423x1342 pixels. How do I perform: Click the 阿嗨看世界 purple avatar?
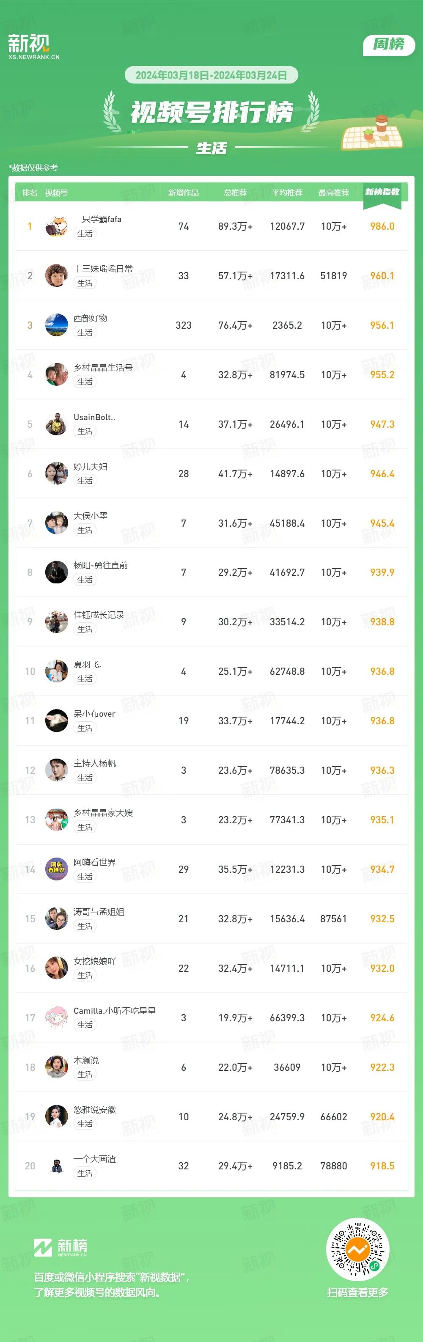coord(56,869)
